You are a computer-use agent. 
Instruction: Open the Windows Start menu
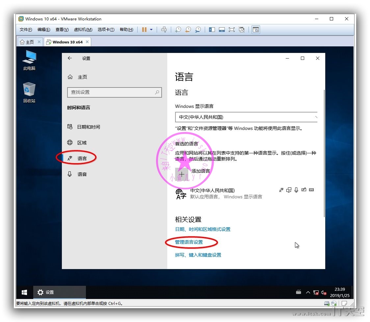pyautogui.click(x=24, y=292)
